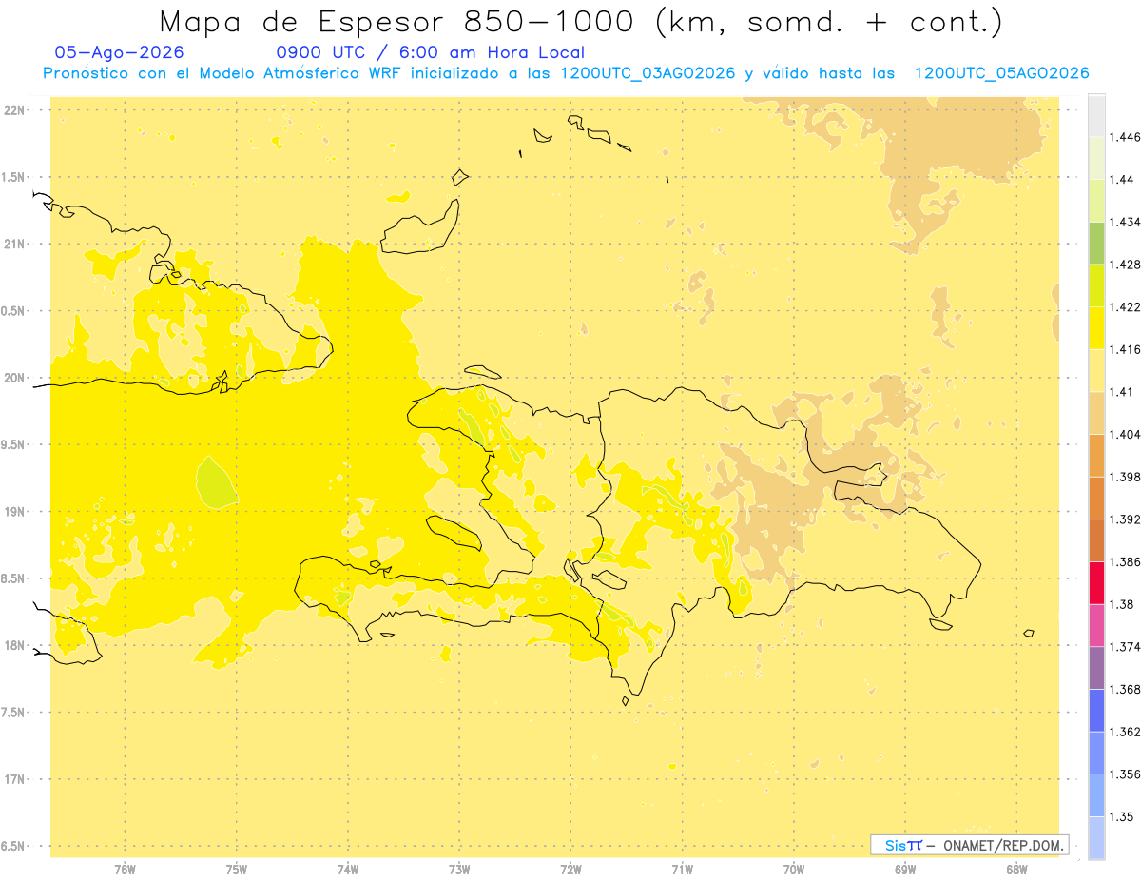The width and height of the screenshot is (1141, 882).
Task: Click the legend value '1.41'
Action: [x=1121, y=392]
